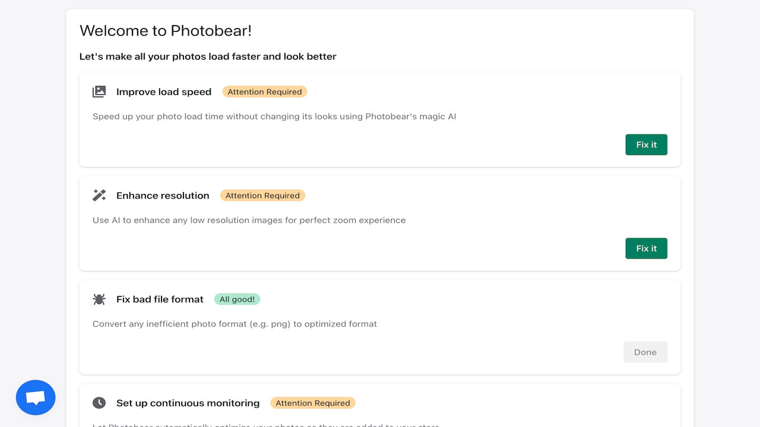Image resolution: width=760 pixels, height=427 pixels.
Task: Click Fix it for Enhance resolution
Action: pos(646,248)
